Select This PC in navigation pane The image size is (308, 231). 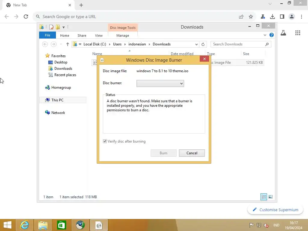63,100
